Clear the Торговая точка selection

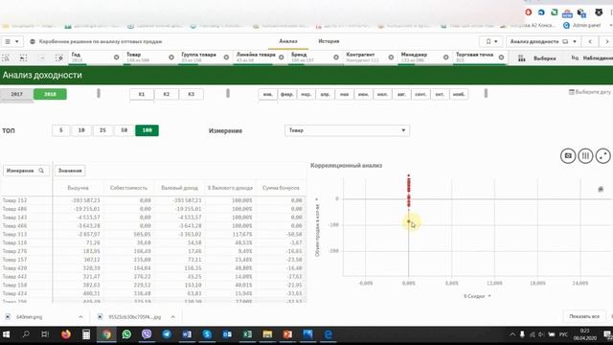(501, 57)
